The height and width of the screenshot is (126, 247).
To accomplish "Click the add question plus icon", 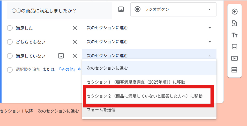I will coord(235,12).
